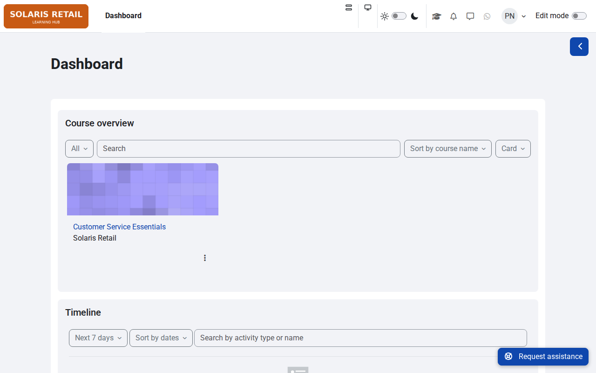This screenshot has width=596, height=373.
Task: Click the WhatsApp icon in the header
Action: point(487,16)
